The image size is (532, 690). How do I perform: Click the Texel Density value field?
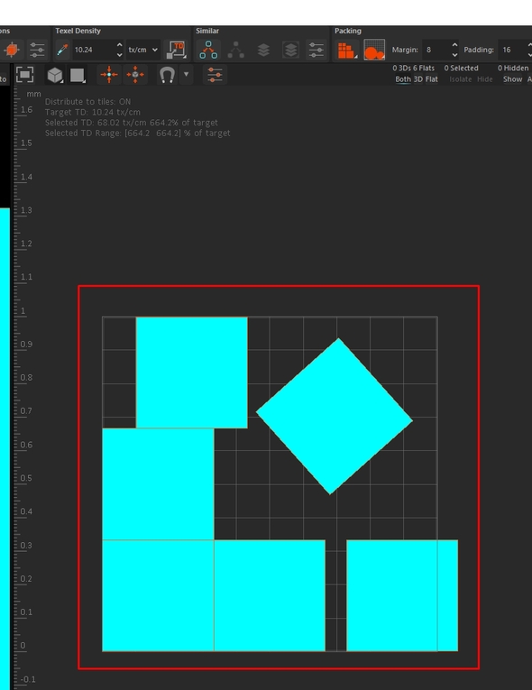[x=93, y=50]
